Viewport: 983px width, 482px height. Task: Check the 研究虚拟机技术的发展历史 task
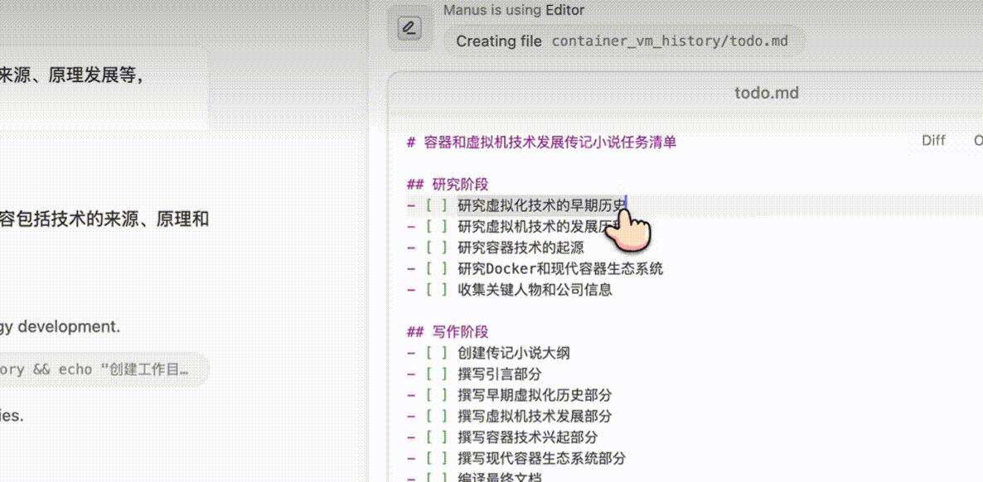click(433, 226)
